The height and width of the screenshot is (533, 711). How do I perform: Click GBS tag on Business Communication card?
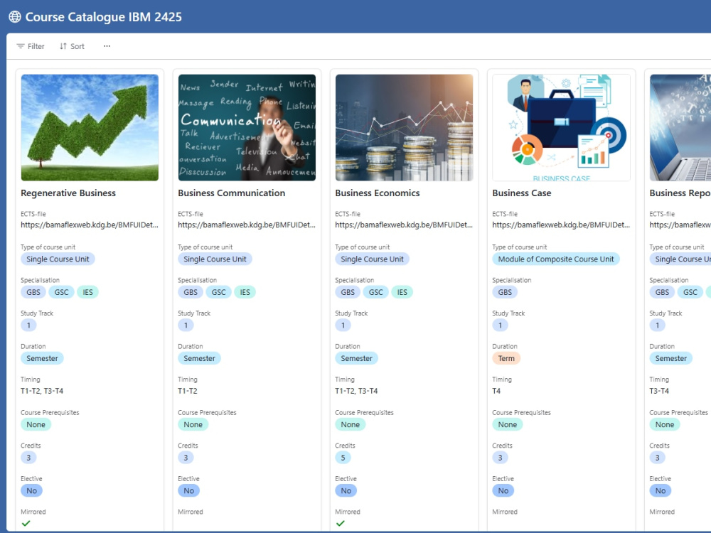click(191, 292)
